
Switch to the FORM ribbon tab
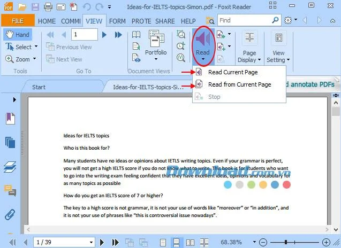117,21
